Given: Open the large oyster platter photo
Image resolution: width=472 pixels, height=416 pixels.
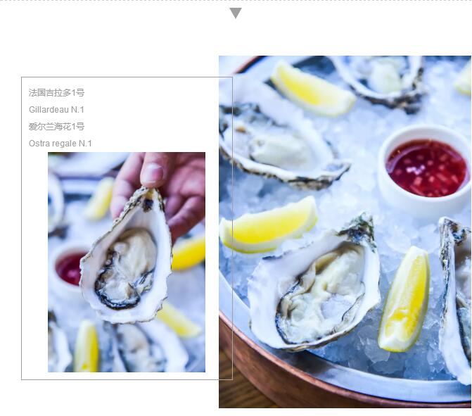Looking at the screenshot, I should 345,232.
